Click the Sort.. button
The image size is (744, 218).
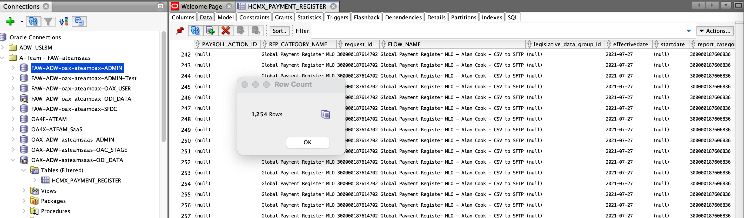[x=279, y=31]
